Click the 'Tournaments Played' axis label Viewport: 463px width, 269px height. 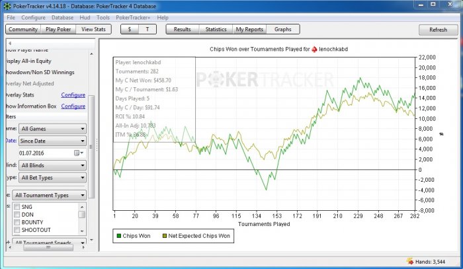(264, 224)
